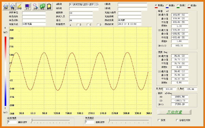Click the 磁极数 field showing 10
Screen dimensions: 205x128
pyautogui.click(x=81, y=13)
